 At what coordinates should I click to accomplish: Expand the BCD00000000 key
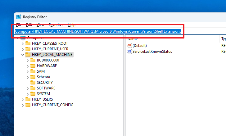(x=28, y=61)
